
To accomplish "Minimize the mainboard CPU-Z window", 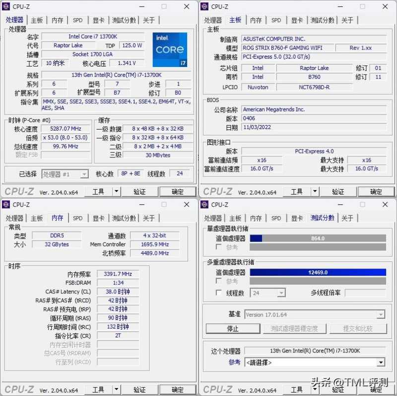I will (340, 6).
